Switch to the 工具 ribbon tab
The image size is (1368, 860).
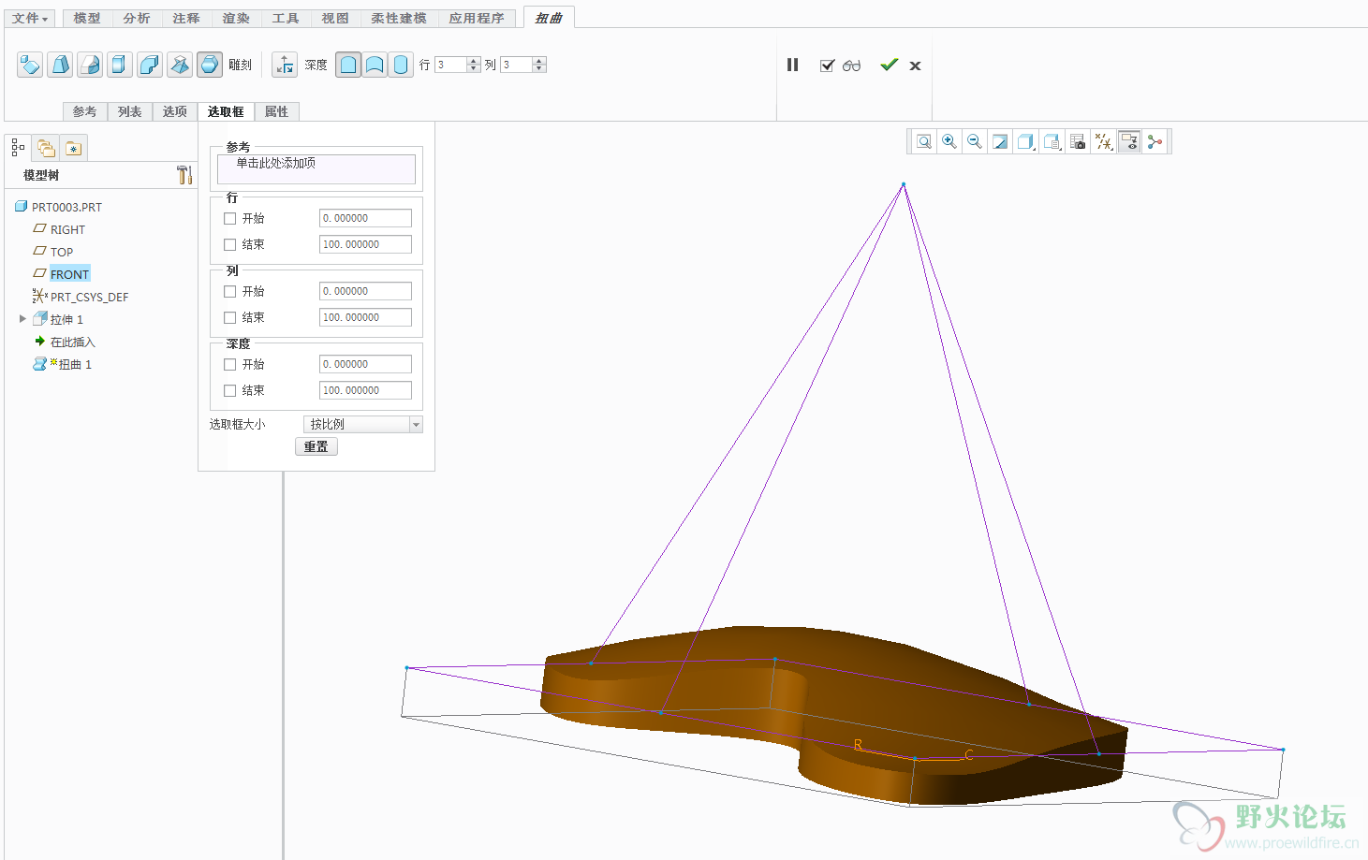[x=286, y=18]
